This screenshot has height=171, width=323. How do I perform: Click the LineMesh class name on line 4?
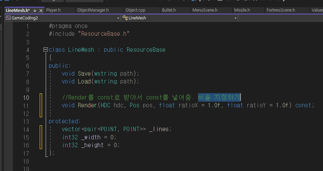click(81, 50)
